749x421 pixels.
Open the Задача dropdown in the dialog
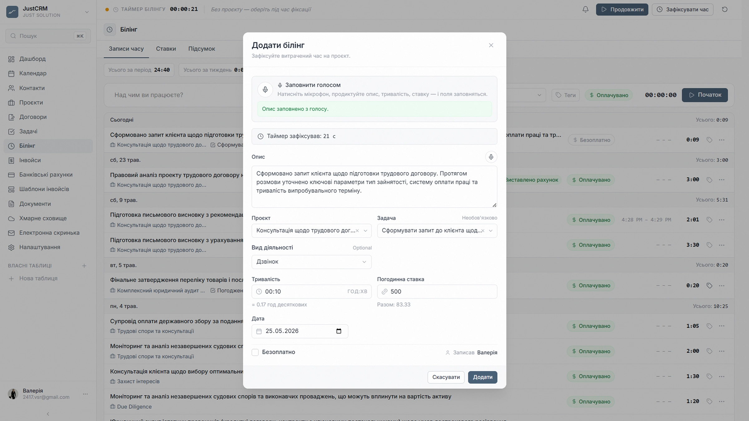point(437,231)
